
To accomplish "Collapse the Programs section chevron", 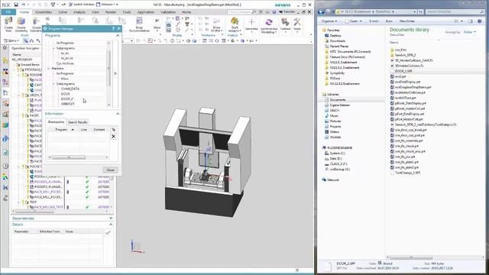I will [x=118, y=36].
